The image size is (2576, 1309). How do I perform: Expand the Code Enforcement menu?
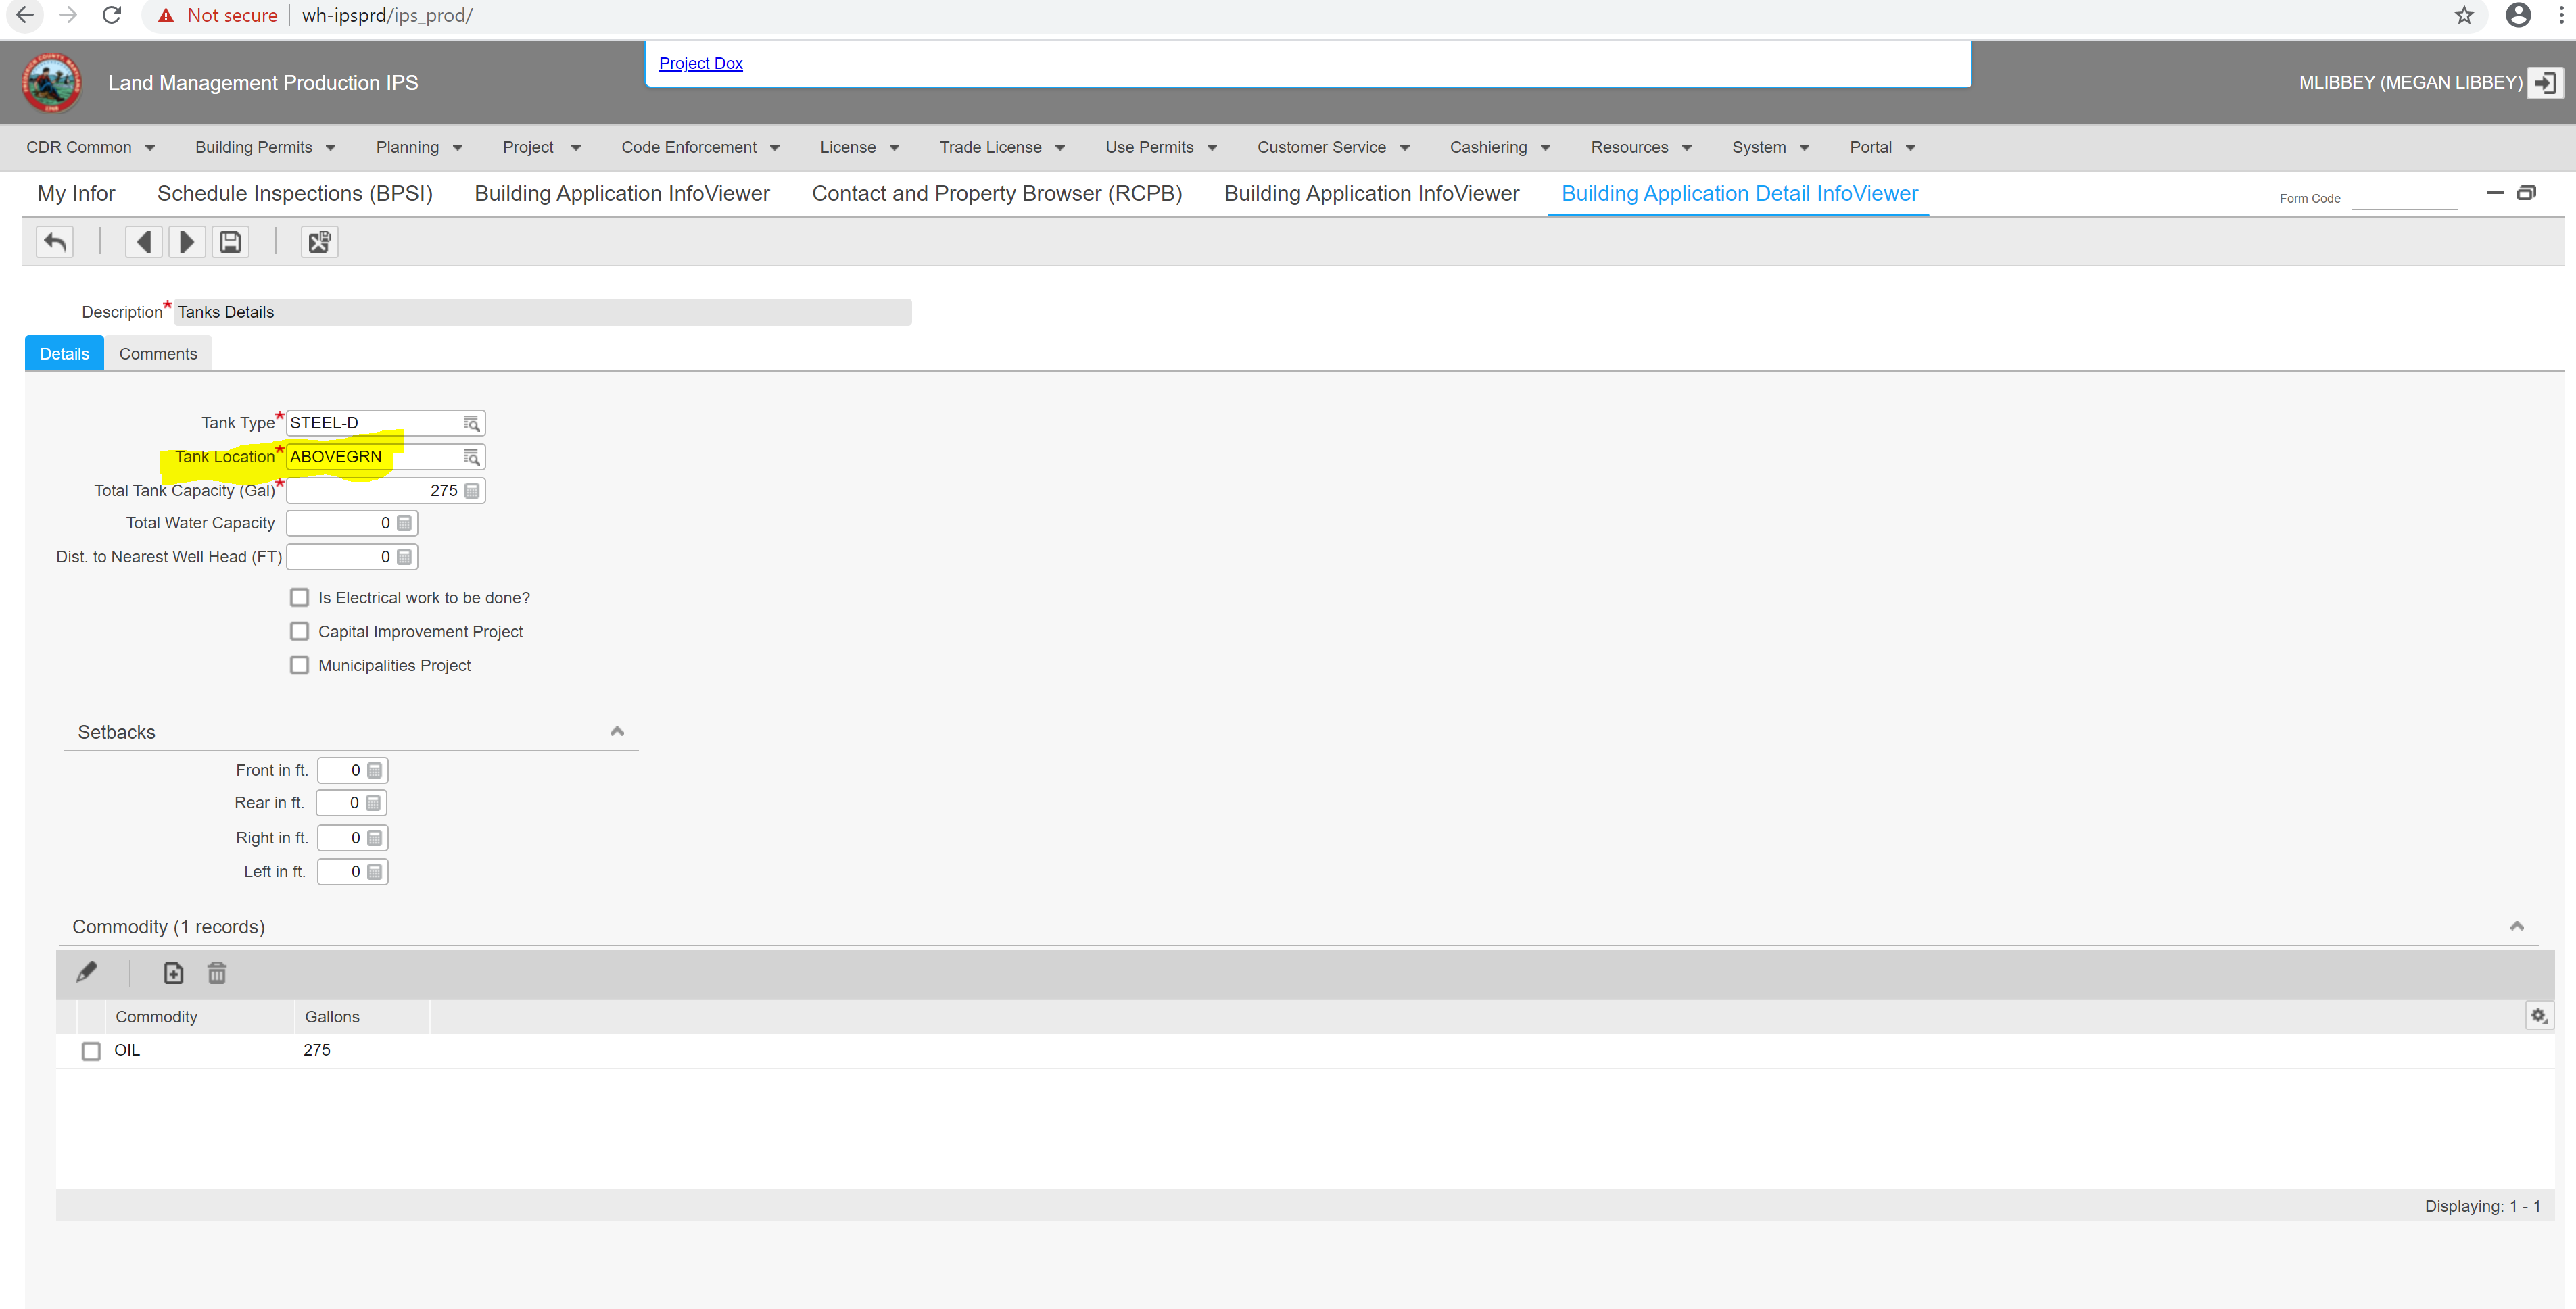pos(700,148)
